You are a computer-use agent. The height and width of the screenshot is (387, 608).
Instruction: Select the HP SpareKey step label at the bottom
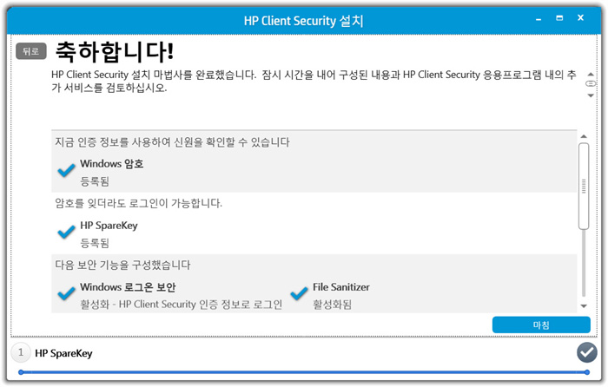[x=63, y=353]
